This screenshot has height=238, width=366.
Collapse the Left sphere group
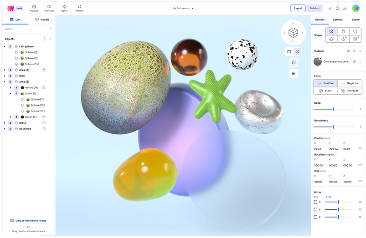pos(5,46)
